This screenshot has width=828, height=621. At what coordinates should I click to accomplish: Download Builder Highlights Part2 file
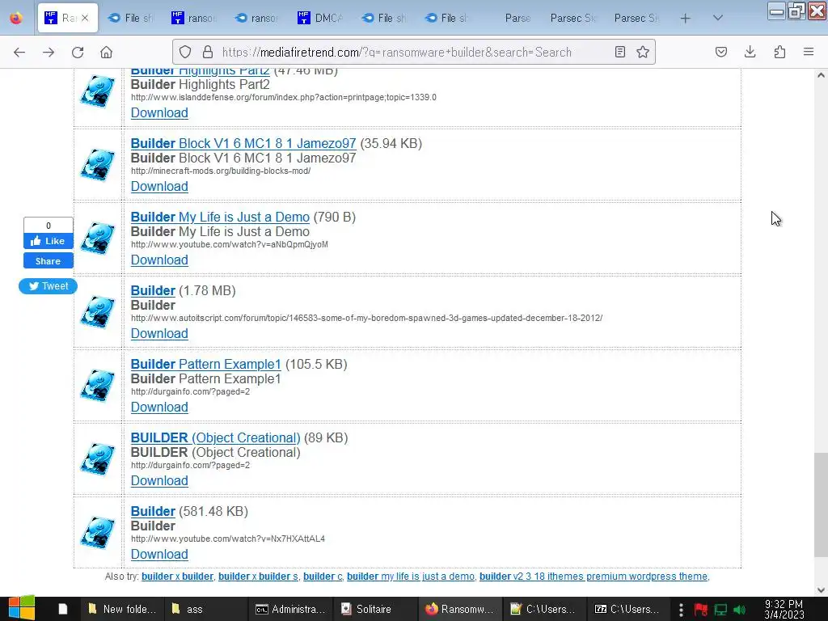pyautogui.click(x=159, y=113)
